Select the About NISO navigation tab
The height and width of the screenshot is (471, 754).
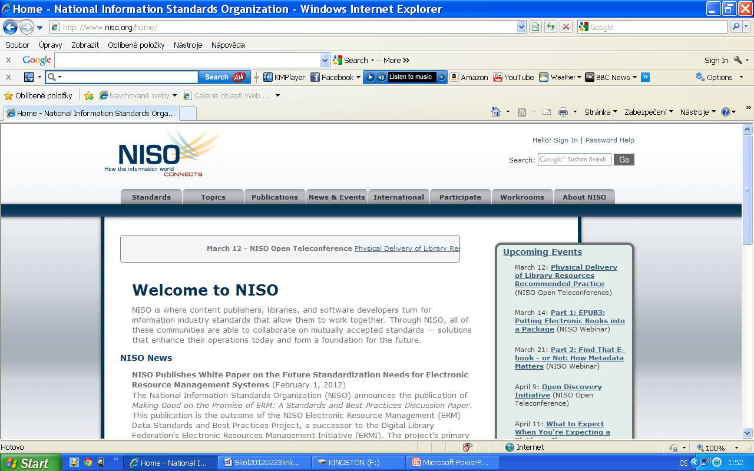click(x=584, y=197)
